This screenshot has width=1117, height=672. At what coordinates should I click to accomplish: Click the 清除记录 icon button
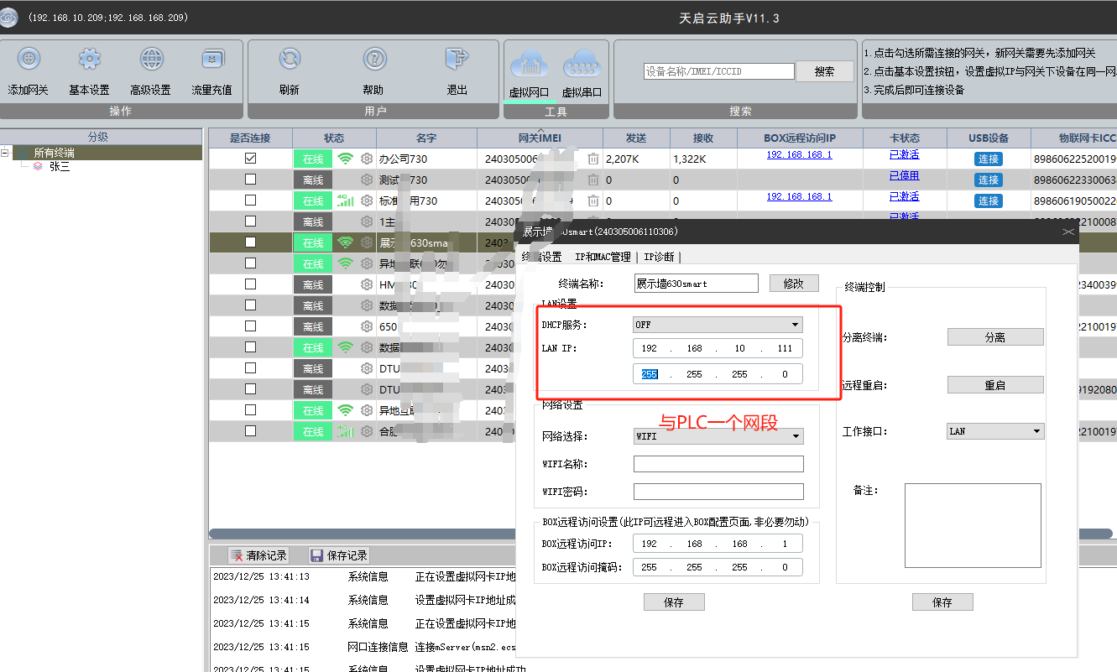(258, 555)
